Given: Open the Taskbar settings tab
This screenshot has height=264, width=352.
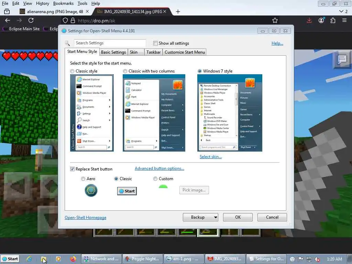Looking at the screenshot, I should tap(153, 52).
